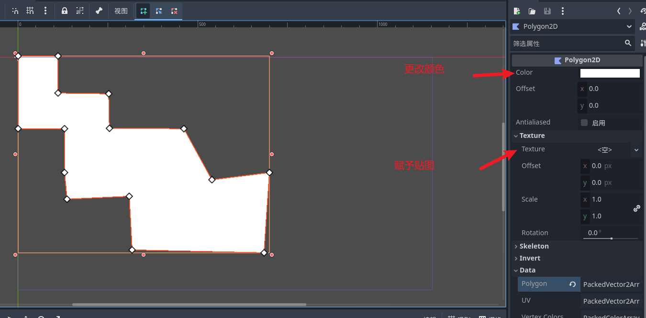This screenshot has height=318, width=646.
Task: Toggle grid snap in the toolbar
Action: point(30,11)
